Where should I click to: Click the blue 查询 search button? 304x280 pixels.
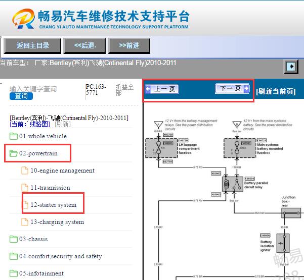click(x=21, y=96)
